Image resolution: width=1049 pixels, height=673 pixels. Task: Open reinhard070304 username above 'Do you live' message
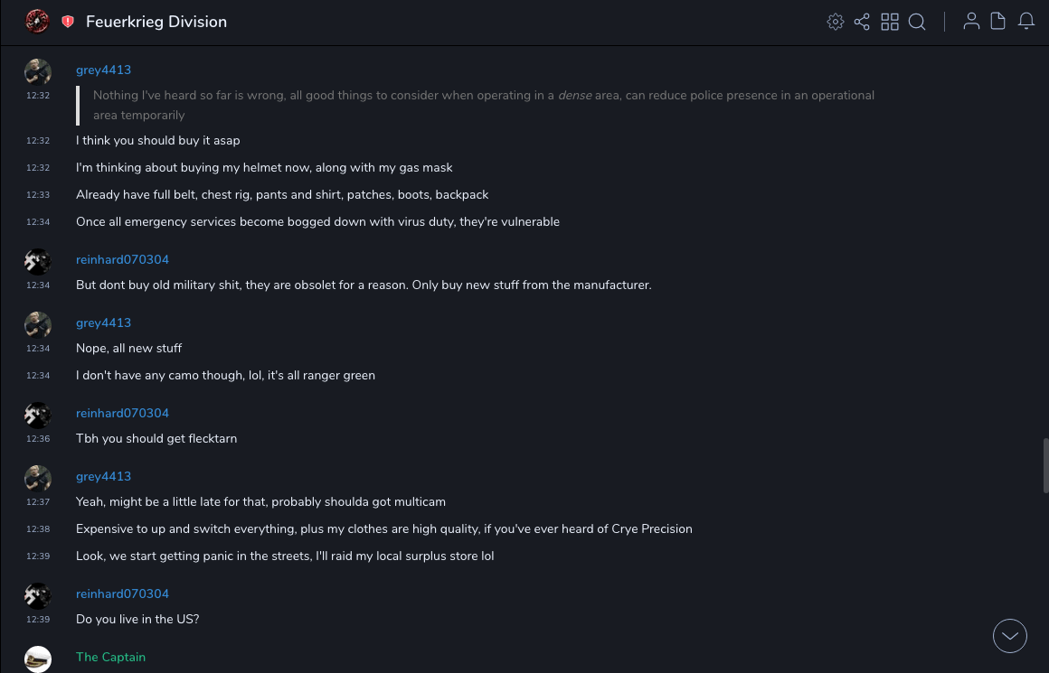click(122, 594)
